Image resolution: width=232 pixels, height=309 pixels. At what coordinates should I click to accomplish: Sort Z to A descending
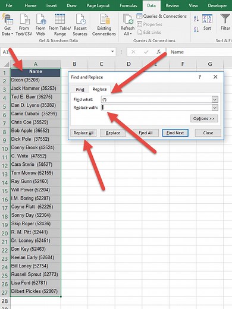(196, 30)
